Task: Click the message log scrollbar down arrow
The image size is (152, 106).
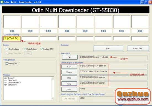Action: click(x=53, y=98)
